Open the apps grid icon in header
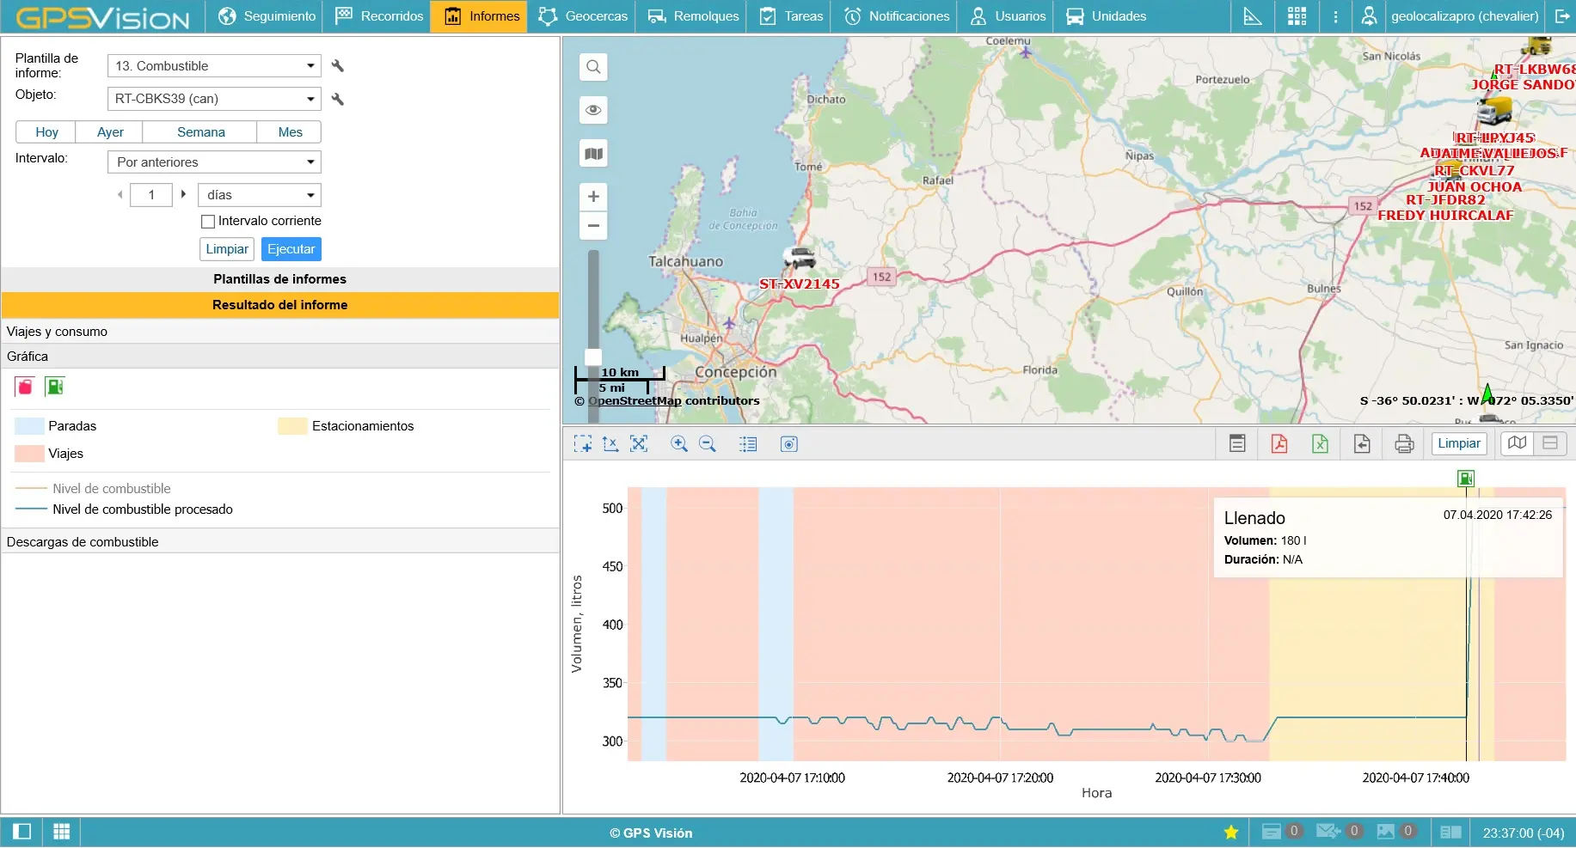This screenshot has height=848, width=1576. pyautogui.click(x=1297, y=16)
